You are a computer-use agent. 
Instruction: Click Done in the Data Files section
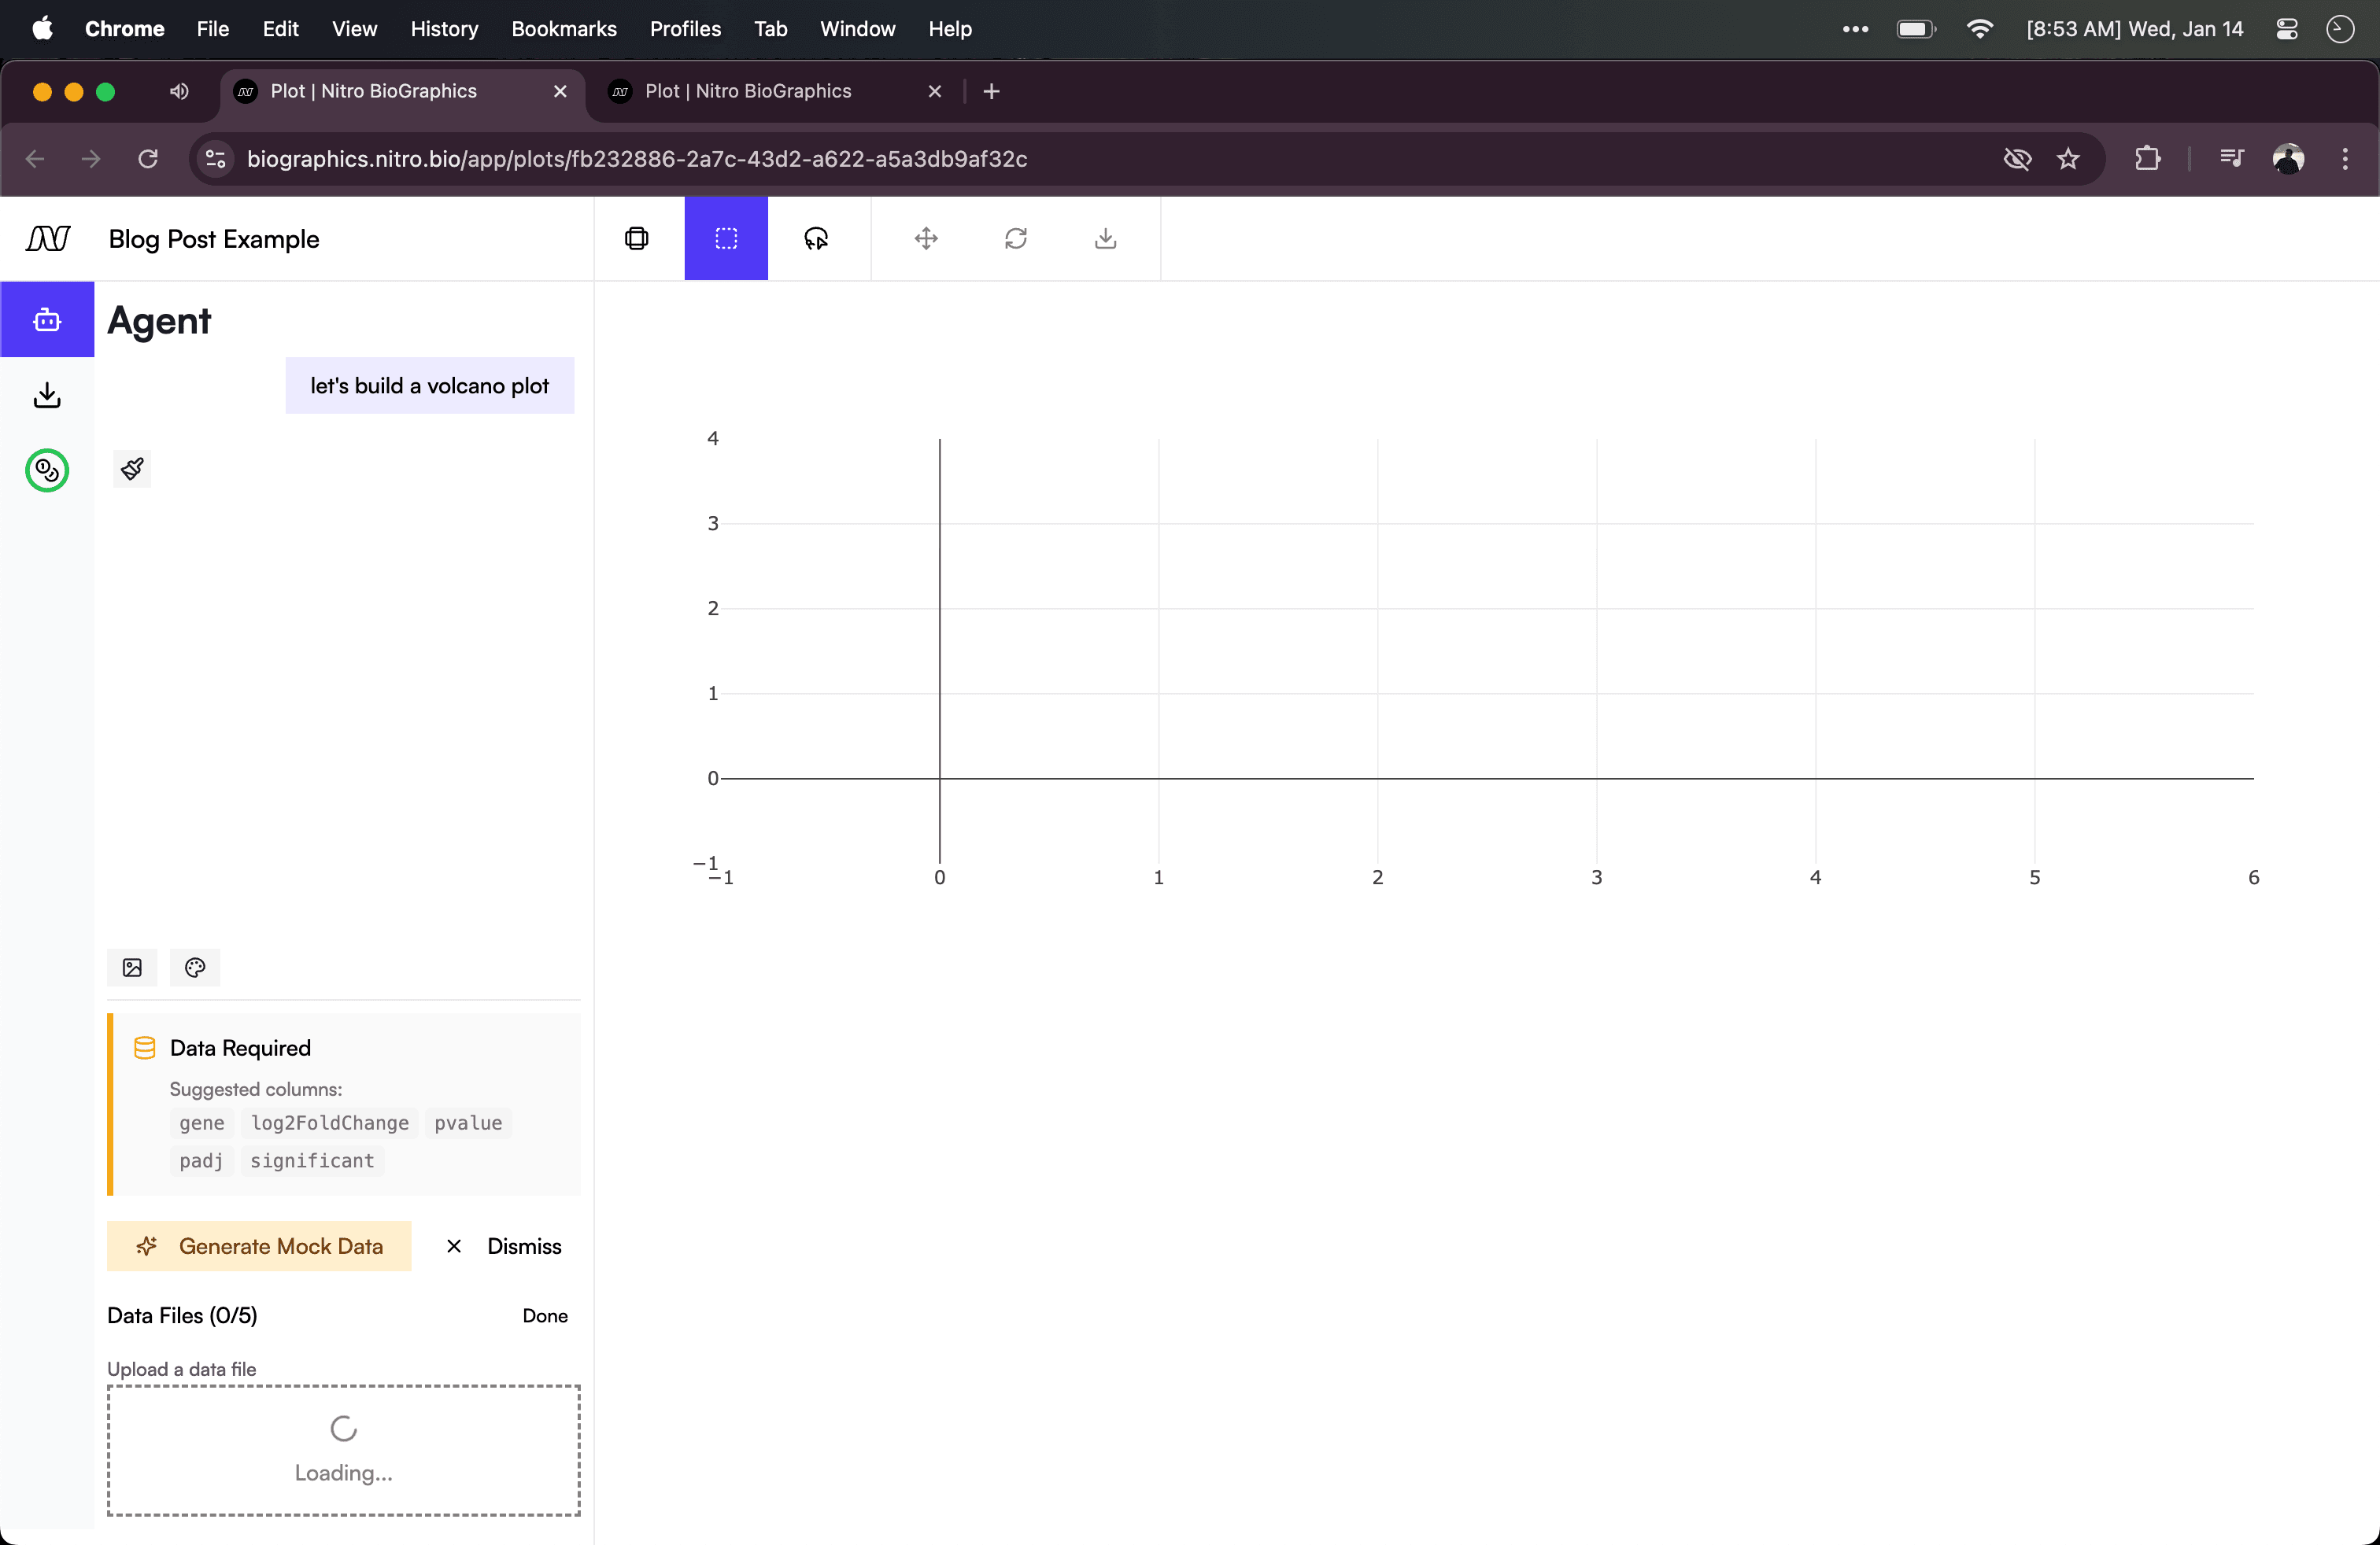point(544,1315)
